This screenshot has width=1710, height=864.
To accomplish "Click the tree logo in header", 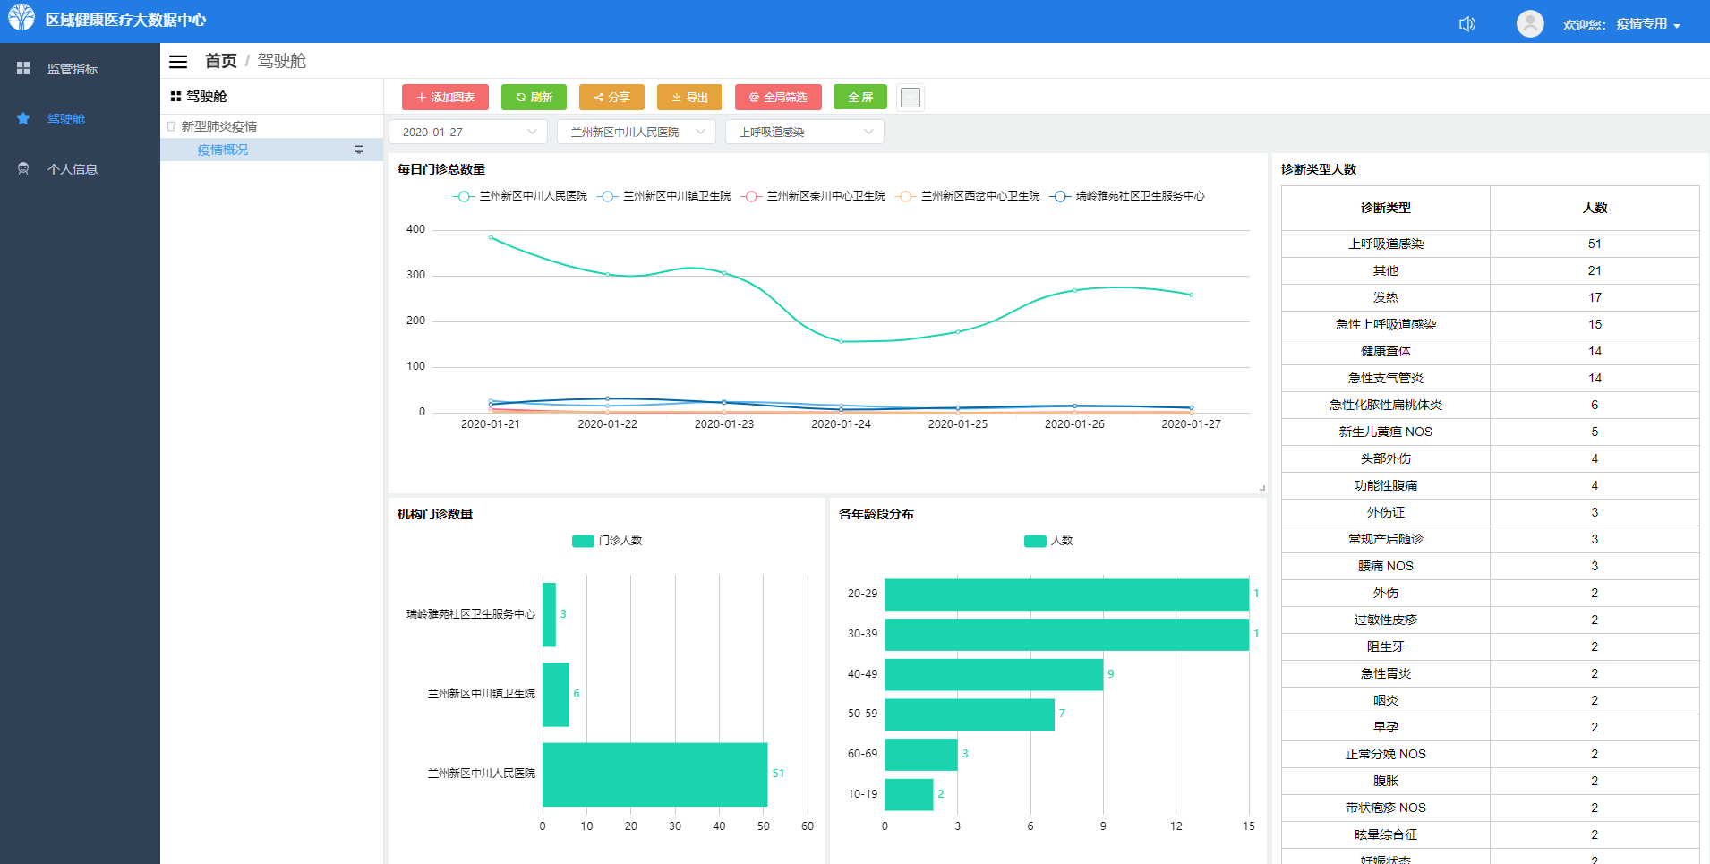I will 21,18.
